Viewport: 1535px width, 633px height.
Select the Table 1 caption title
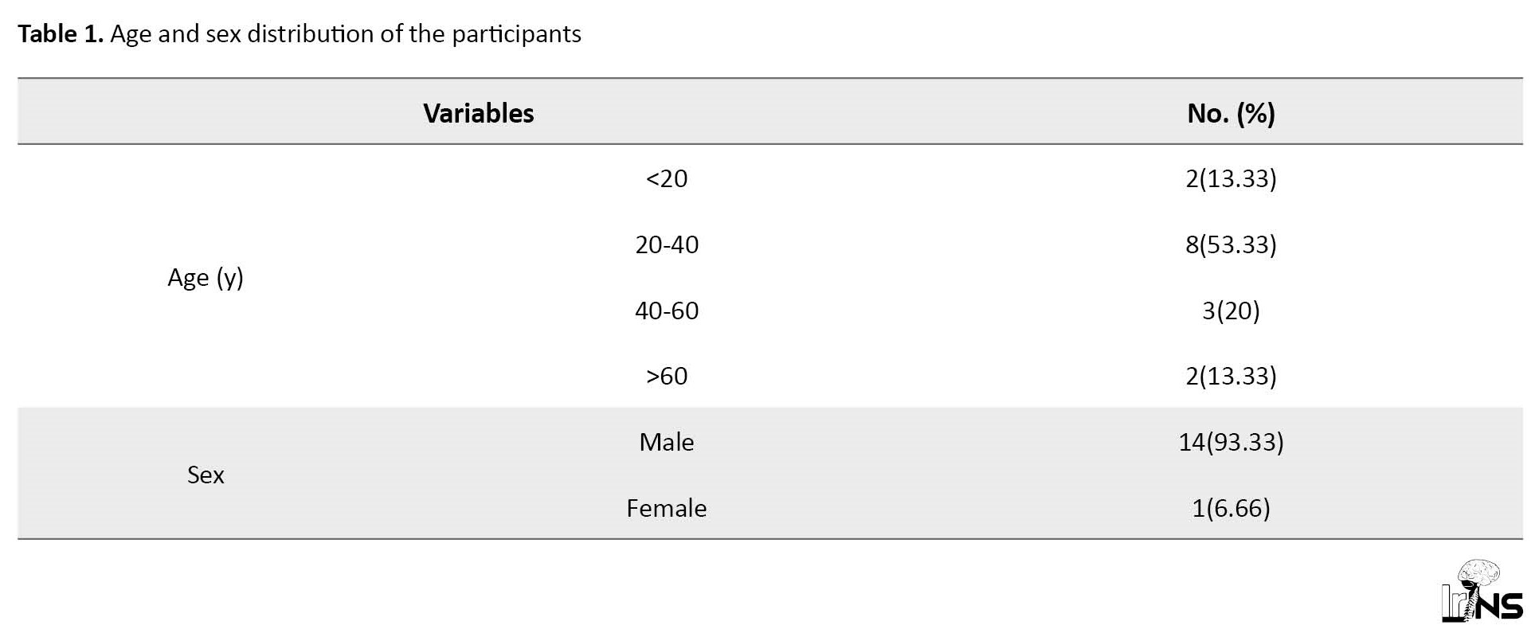300,34
